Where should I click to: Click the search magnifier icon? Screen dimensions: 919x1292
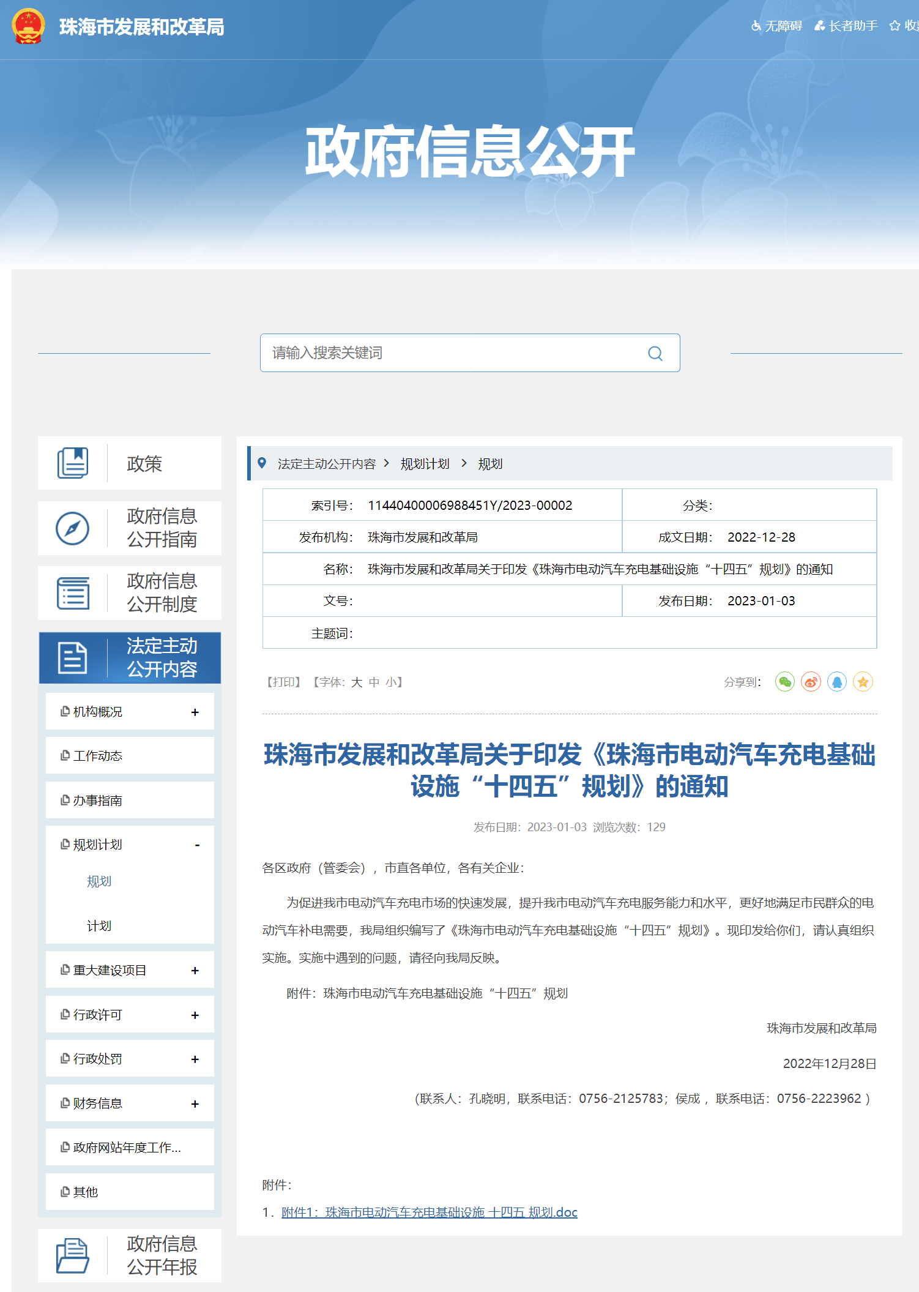[x=655, y=353]
